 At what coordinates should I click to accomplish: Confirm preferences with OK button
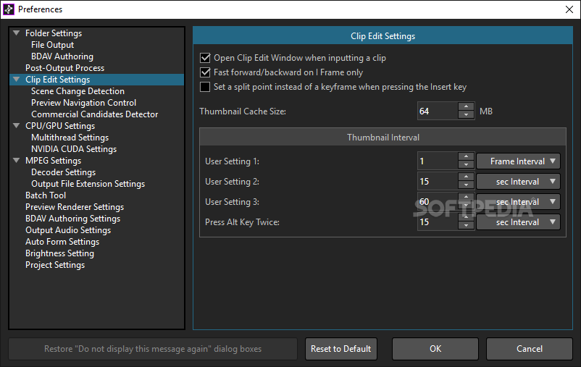435,349
